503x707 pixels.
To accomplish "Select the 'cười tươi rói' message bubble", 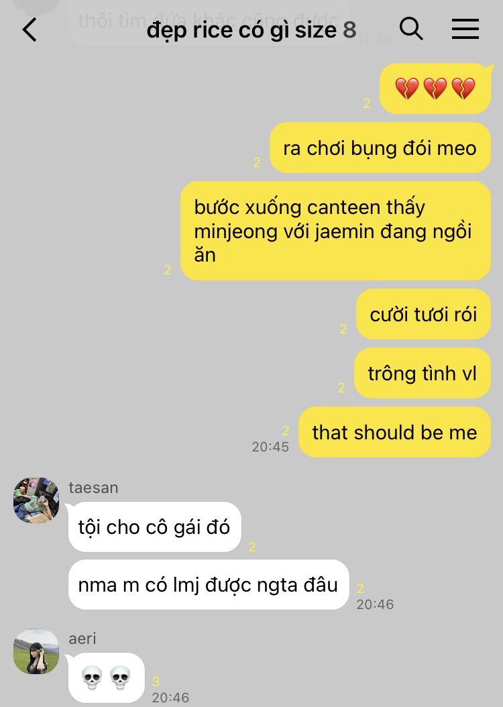I will click(423, 315).
